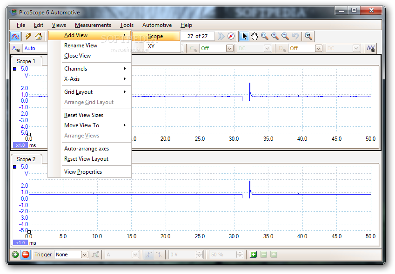
Task: Click the zoom out magnifier icon
Action: coord(285,36)
